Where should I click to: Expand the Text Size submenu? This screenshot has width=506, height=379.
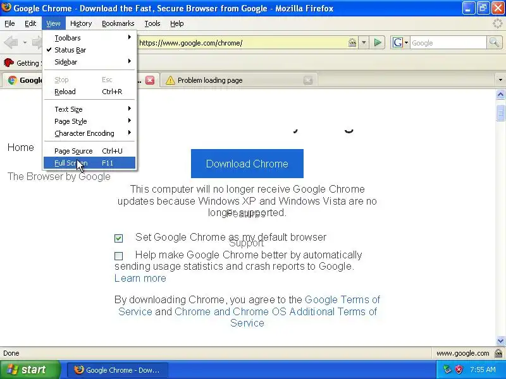tap(89, 109)
